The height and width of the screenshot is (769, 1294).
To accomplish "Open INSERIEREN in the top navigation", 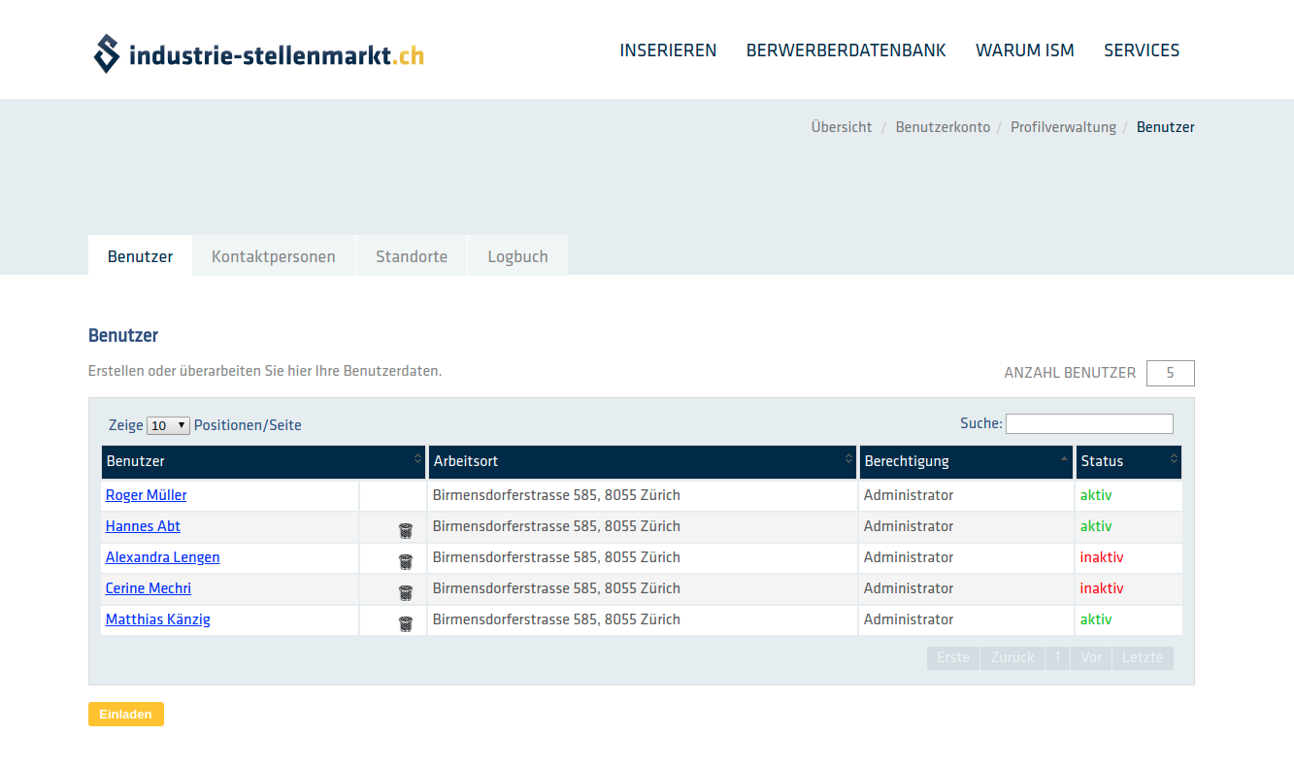I will tap(668, 50).
